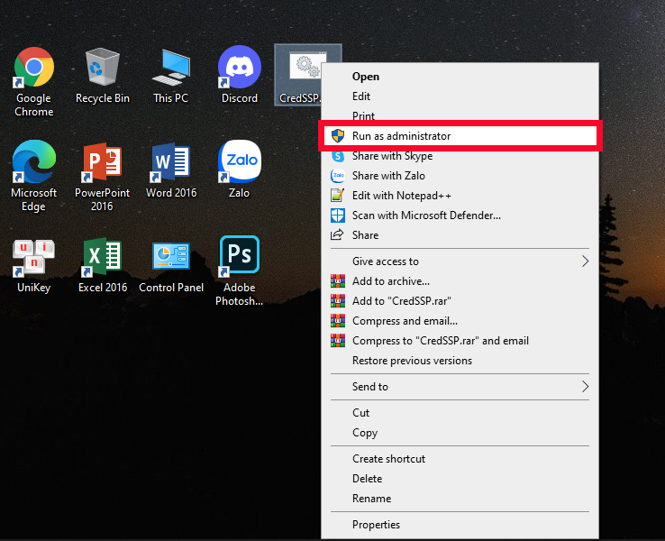Select Share with Skype menu item

click(x=392, y=156)
